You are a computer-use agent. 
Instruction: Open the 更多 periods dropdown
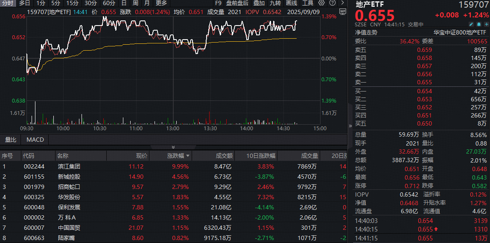(161, 3)
